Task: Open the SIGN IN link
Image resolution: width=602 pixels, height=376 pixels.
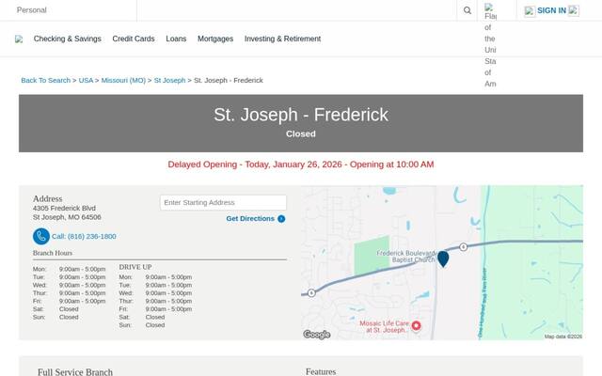Action: (551, 10)
